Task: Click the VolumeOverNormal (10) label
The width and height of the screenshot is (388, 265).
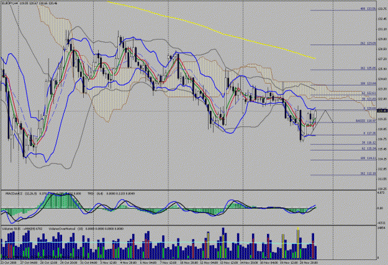Action: (66, 228)
